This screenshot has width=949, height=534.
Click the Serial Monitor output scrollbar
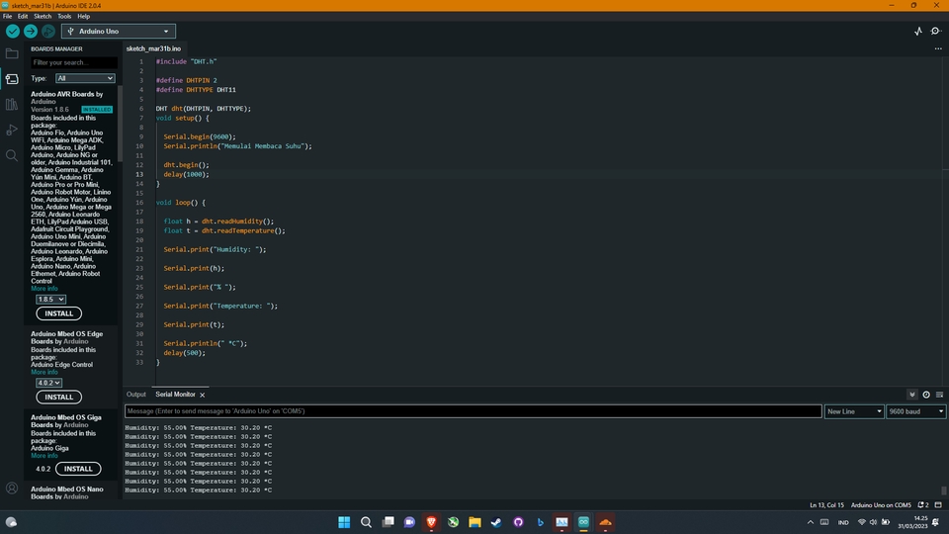[x=943, y=490]
